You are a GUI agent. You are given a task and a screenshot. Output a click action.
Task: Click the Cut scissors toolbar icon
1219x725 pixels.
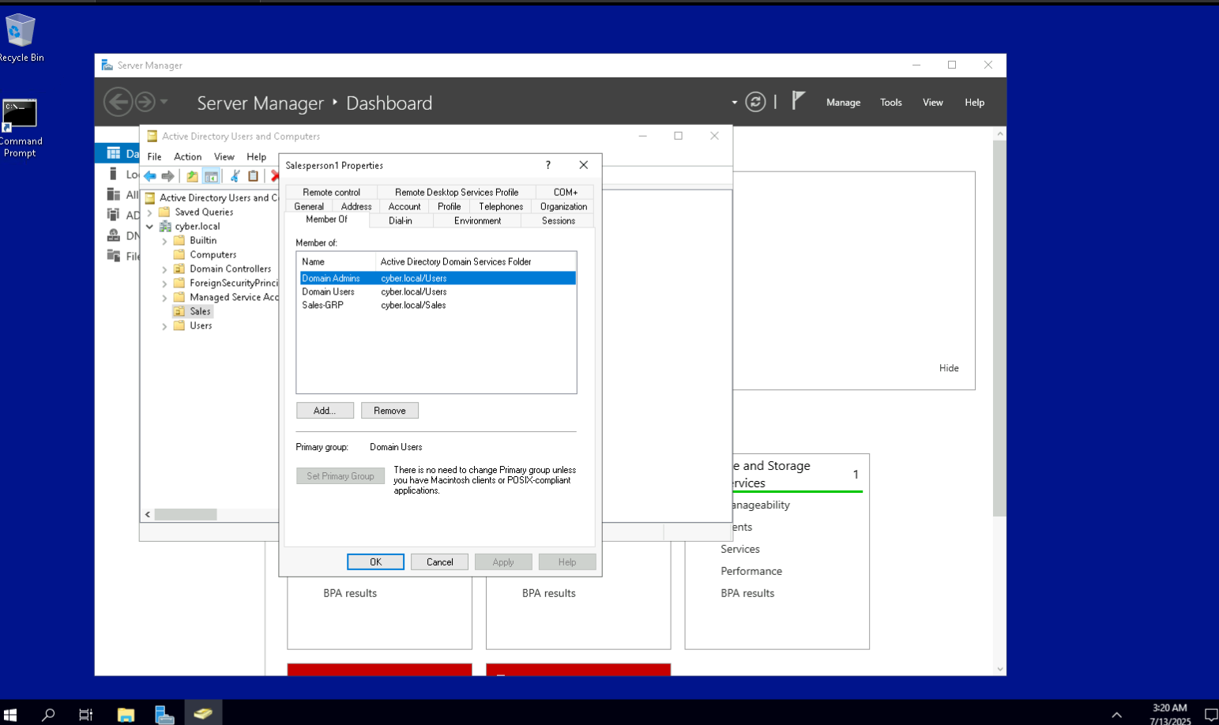(x=235, y=176)
